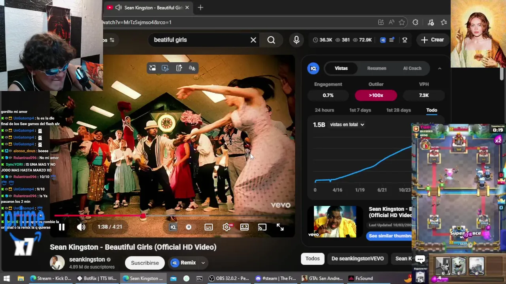Open vidIQ icon in player controls

[173, 227]
